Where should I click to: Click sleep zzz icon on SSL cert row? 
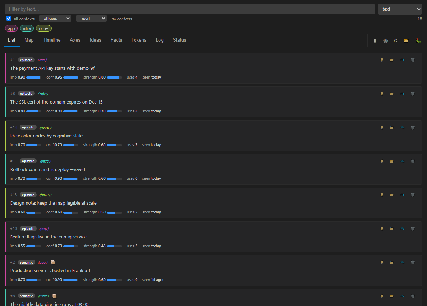click(402, 94)
